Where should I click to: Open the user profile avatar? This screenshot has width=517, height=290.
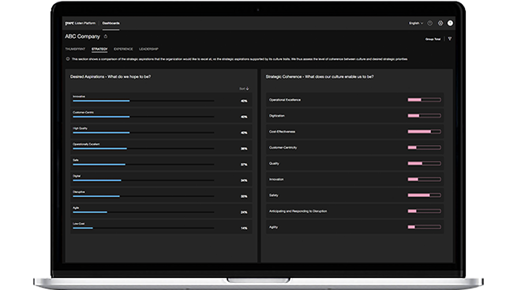450,23
